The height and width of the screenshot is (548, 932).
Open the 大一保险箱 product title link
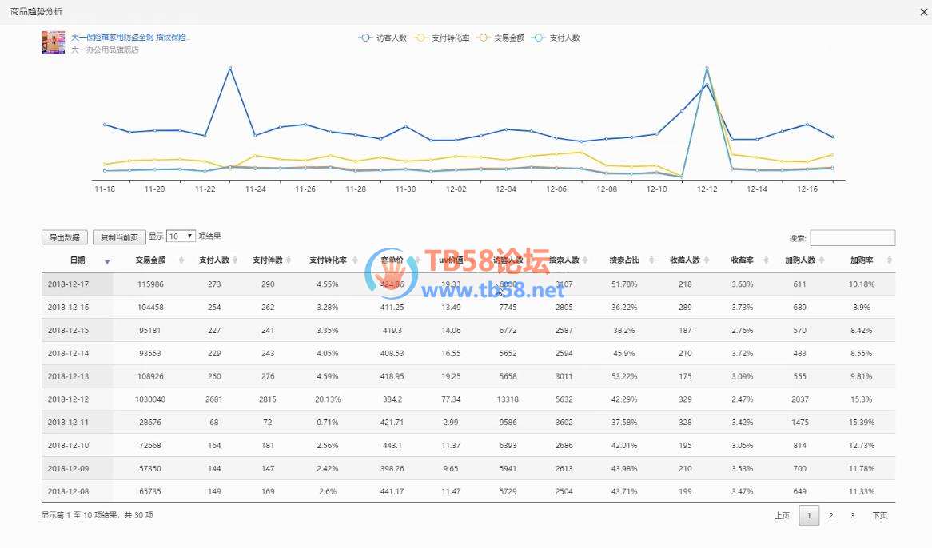pos(129,37)
